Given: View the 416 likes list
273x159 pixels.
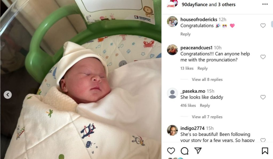Looking at the screenshot, I should pos(188,105).
